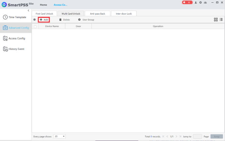Click the Time Template clock icon
Screen dimensions: 225x141
5,17
